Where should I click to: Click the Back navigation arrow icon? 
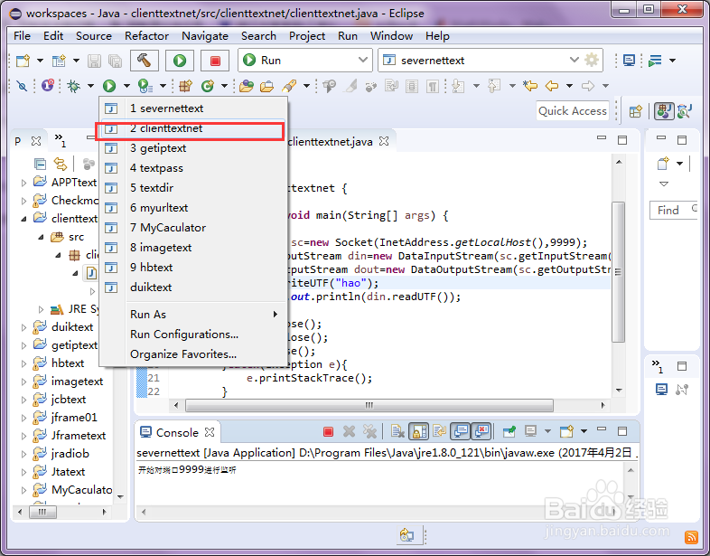pos(552,85)
